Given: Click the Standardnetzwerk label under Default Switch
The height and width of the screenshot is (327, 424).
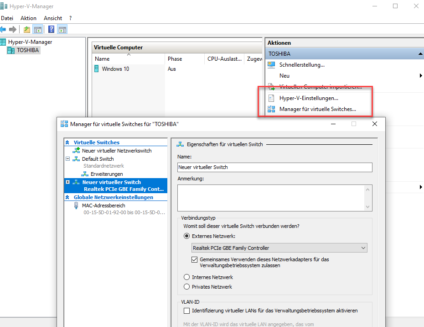Looking at the screenshot, I should coord(103,166).
